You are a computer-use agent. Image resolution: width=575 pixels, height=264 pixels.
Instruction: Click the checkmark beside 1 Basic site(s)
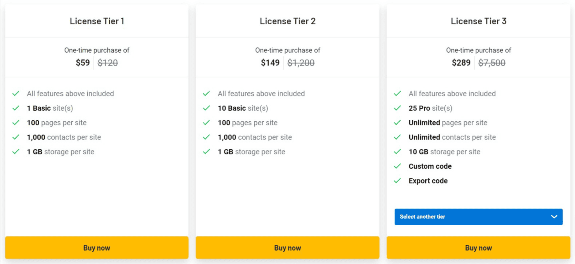pos(16,108)
